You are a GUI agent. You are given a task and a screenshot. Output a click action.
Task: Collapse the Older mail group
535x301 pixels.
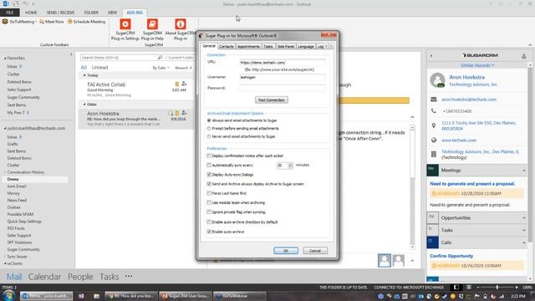click(x=84, y=105)
